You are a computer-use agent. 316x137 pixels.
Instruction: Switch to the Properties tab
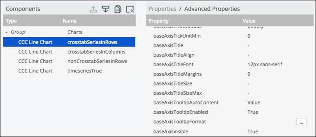[162, 9]
